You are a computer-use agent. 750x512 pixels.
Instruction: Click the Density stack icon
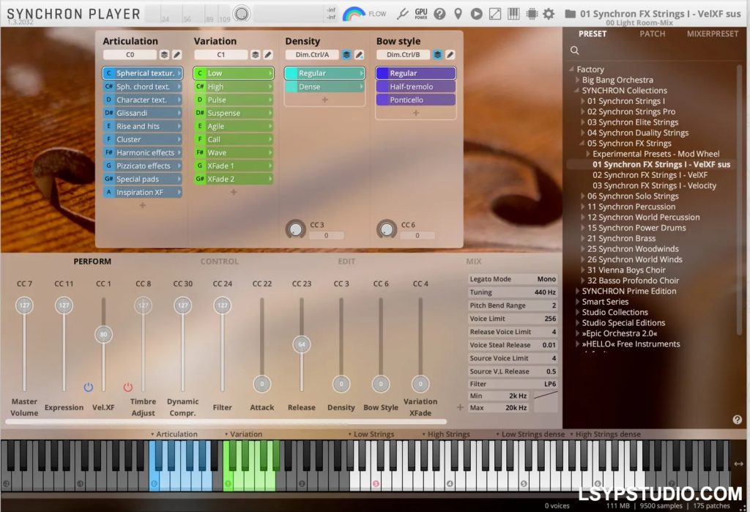point(346,54)
